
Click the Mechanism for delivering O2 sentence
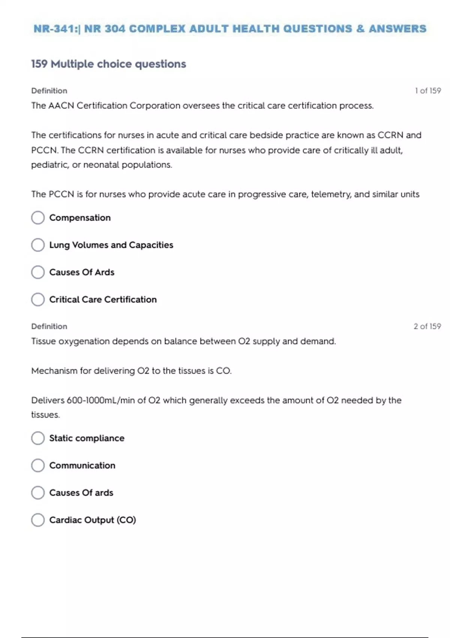(x=131, y=371)
